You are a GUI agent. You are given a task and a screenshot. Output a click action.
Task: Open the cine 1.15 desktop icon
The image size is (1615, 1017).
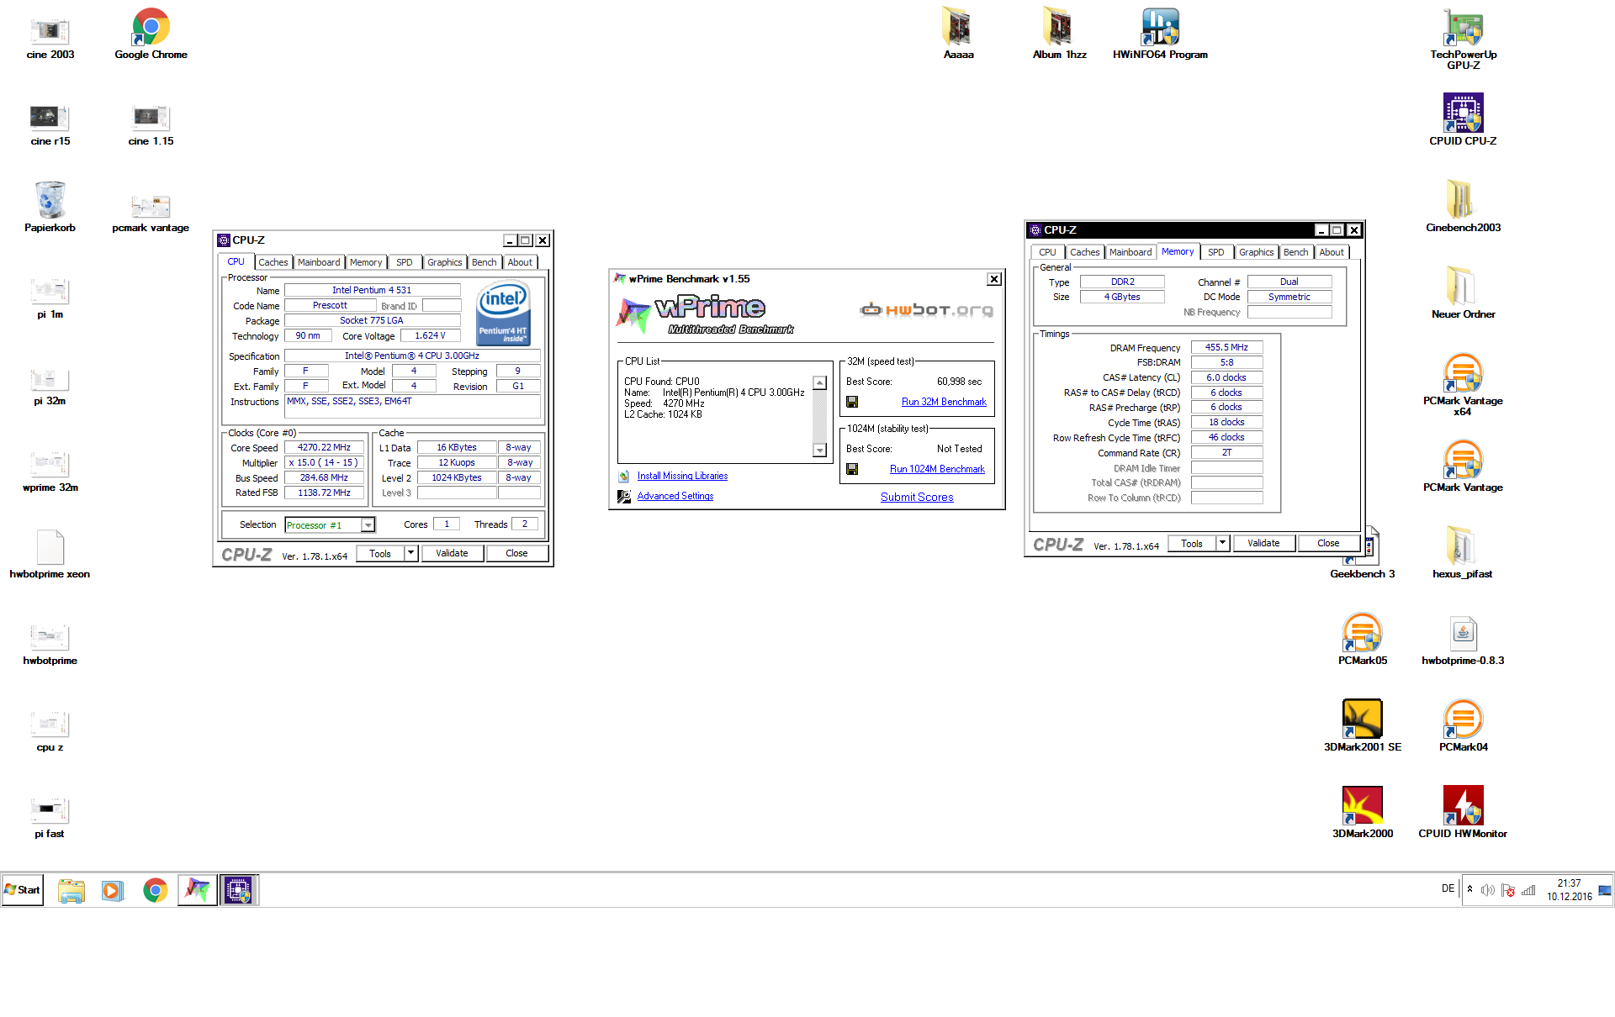click(151, 123)
